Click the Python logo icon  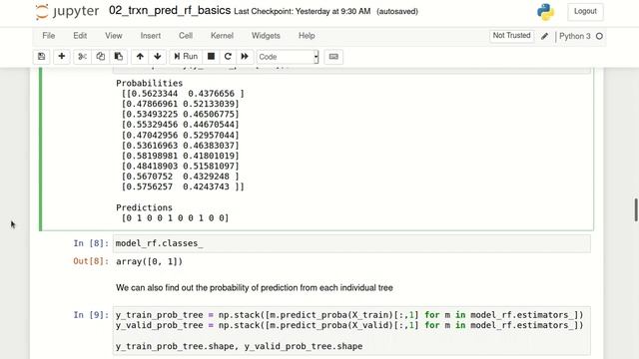545,12
